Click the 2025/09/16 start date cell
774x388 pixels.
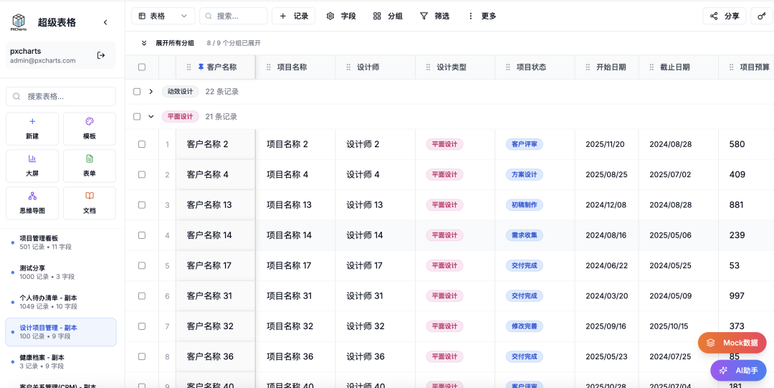point(606,326)
